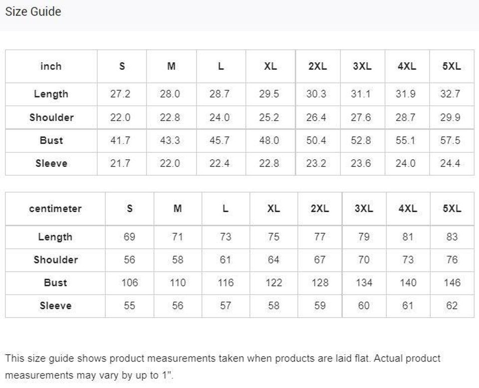Image resolution: width=479 pixels, height=388 pixels.
Task: Click the 'centimeter' table header cell
Action: tap(55, 209)
